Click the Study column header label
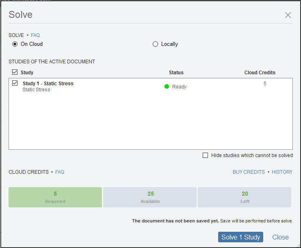Image resolution: width=301 pixels, height=248 pixels. pyautogui.click(x=27, y=73)
